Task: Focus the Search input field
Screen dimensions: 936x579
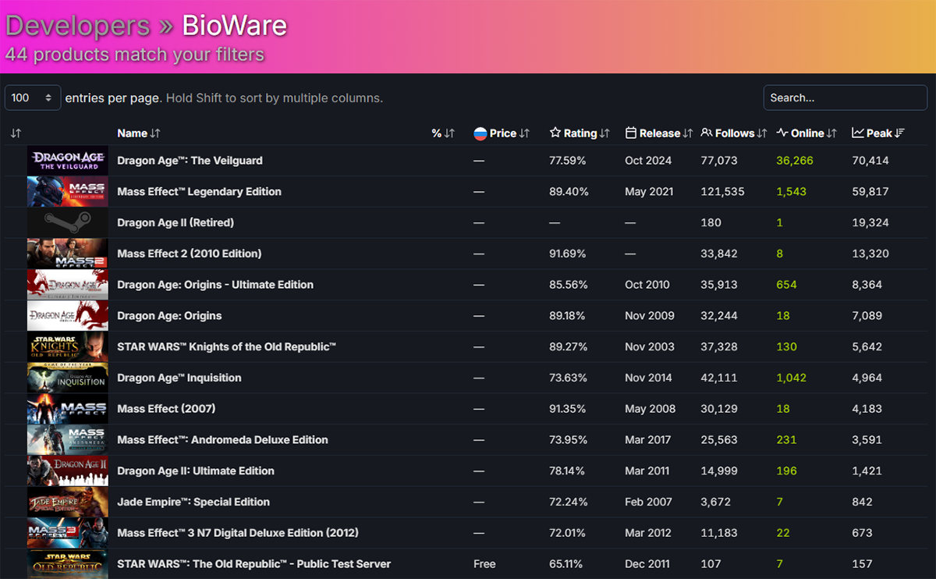Action: click(846, 98)
